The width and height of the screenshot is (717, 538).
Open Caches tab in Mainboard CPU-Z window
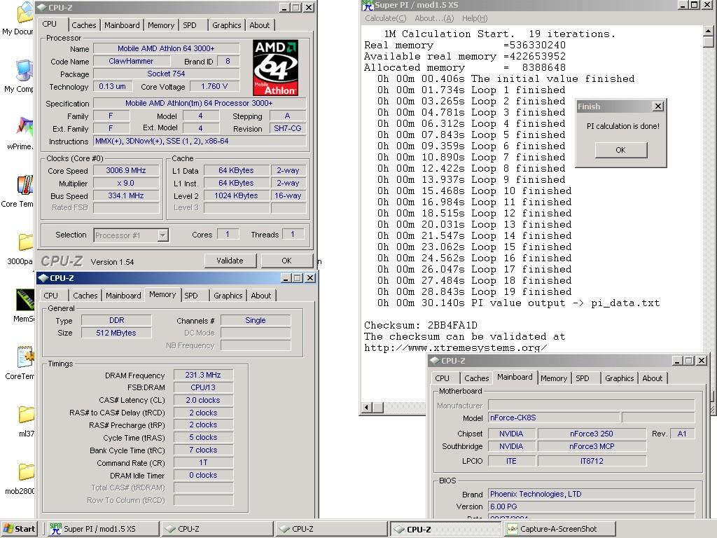(x=476, y=378)
